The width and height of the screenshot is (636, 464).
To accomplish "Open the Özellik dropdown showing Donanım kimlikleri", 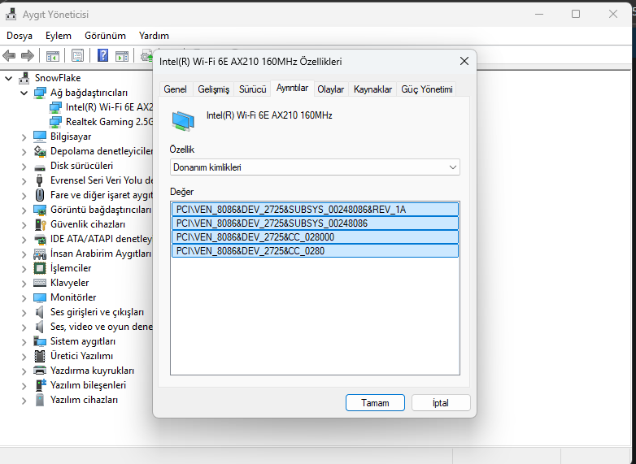I will (315, 167).
